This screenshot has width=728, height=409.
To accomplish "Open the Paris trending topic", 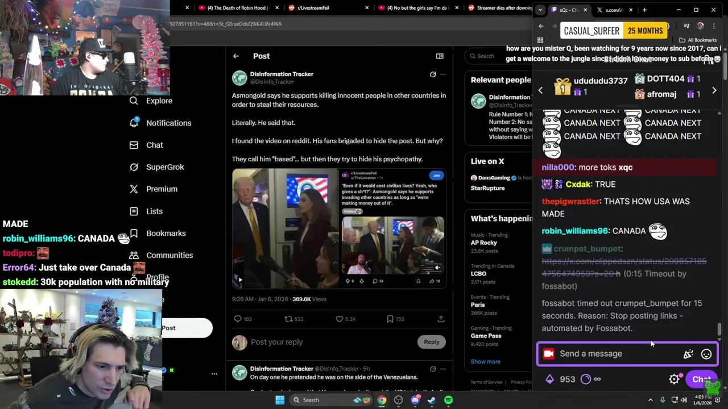I will (x=478, y=305).
